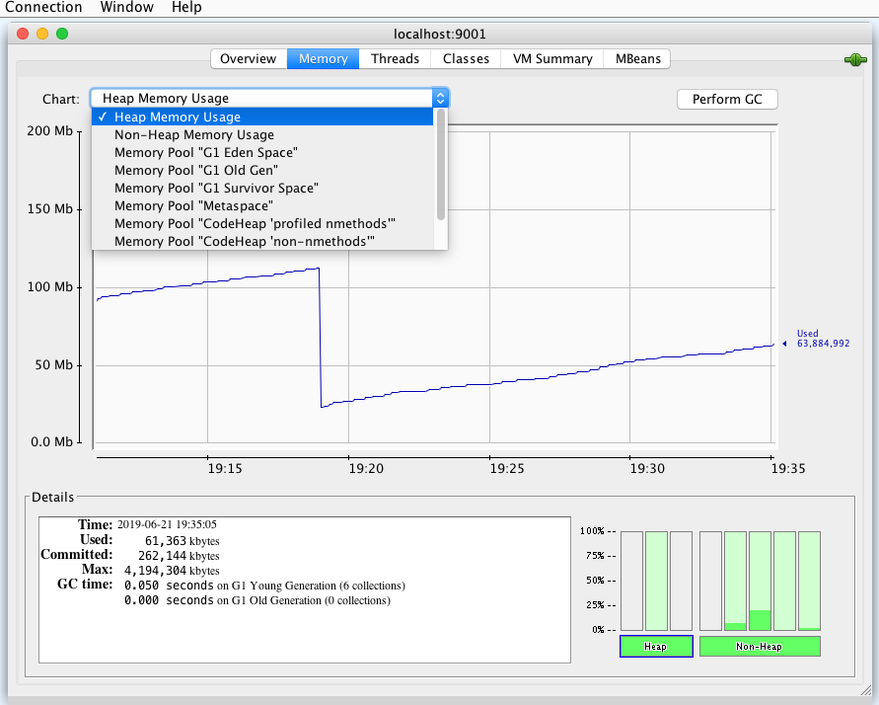
Task: Click the last Non-Heap memory pool bar
Action: pos(809,581)
